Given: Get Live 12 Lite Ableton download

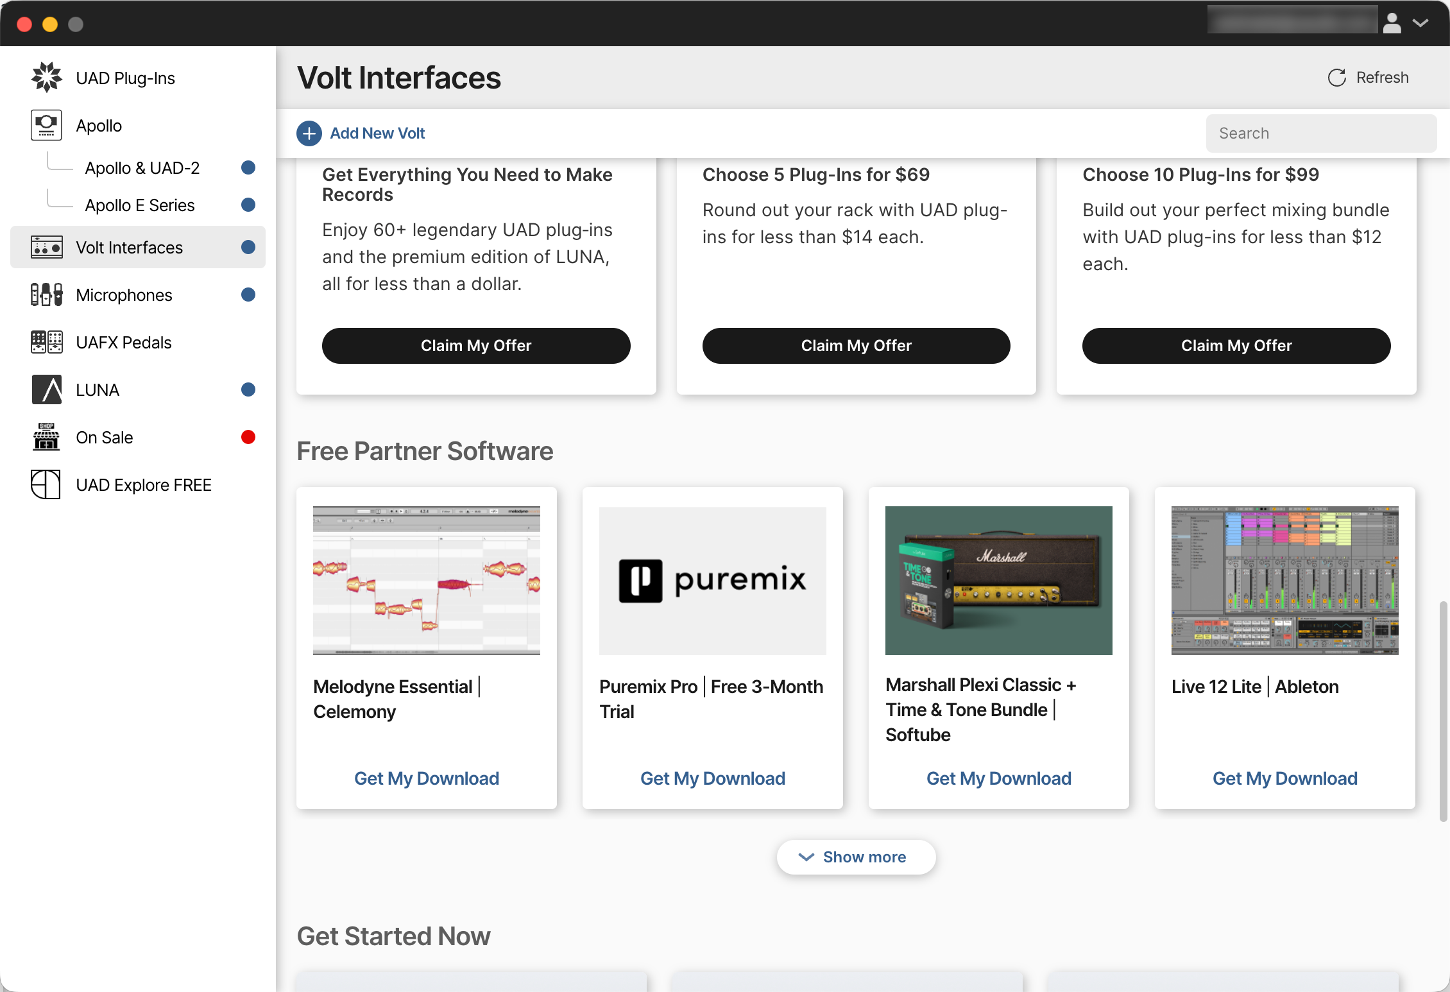Looking at the screenshot, I should (x=1285, y=778).
